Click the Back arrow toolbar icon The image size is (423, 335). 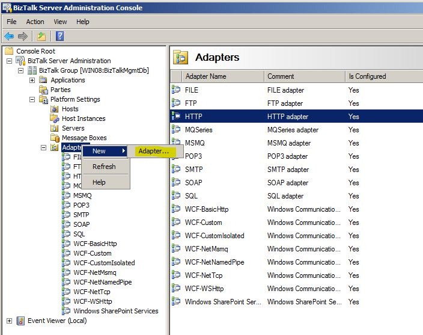9,36
